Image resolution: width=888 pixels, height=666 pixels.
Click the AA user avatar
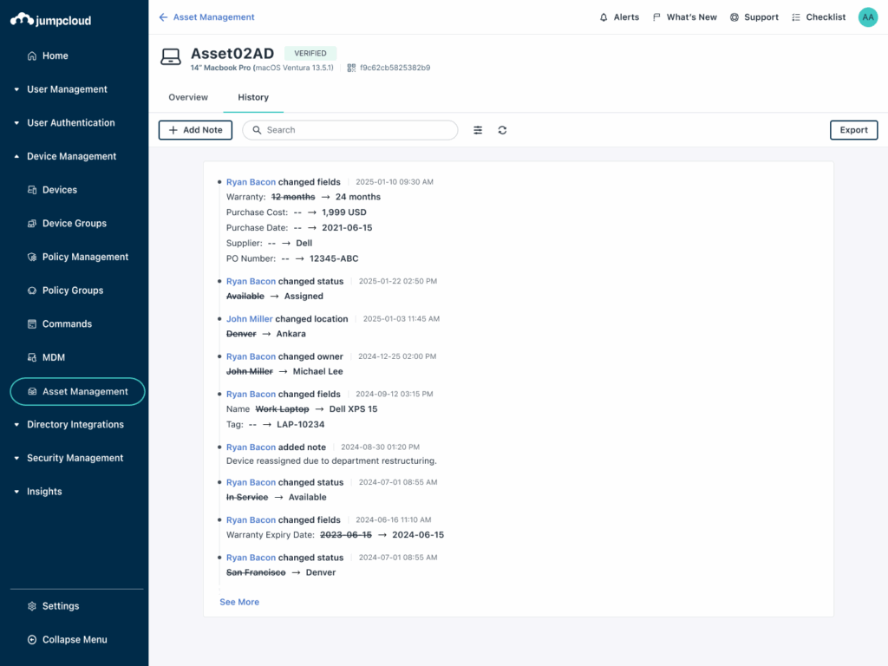pos(867,17)
